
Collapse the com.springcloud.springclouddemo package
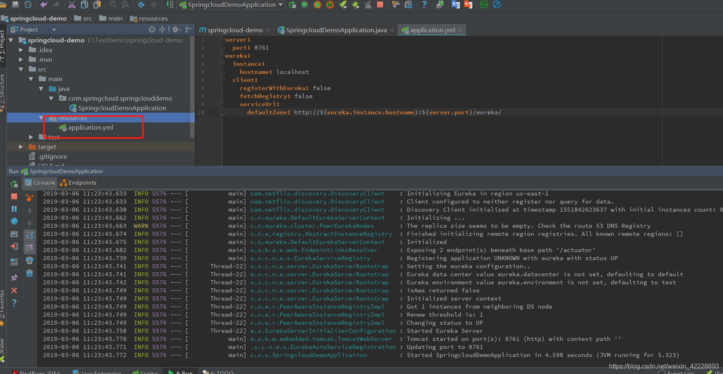click(51, 99)
